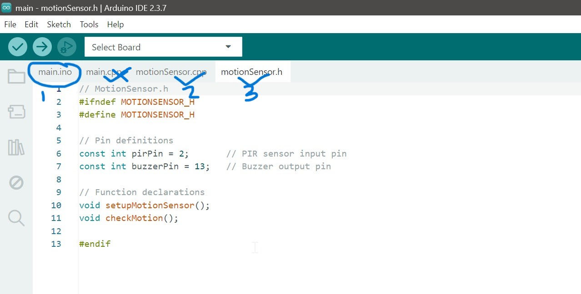Click the '// PIR sensor input pin' comment

[286, 154]
